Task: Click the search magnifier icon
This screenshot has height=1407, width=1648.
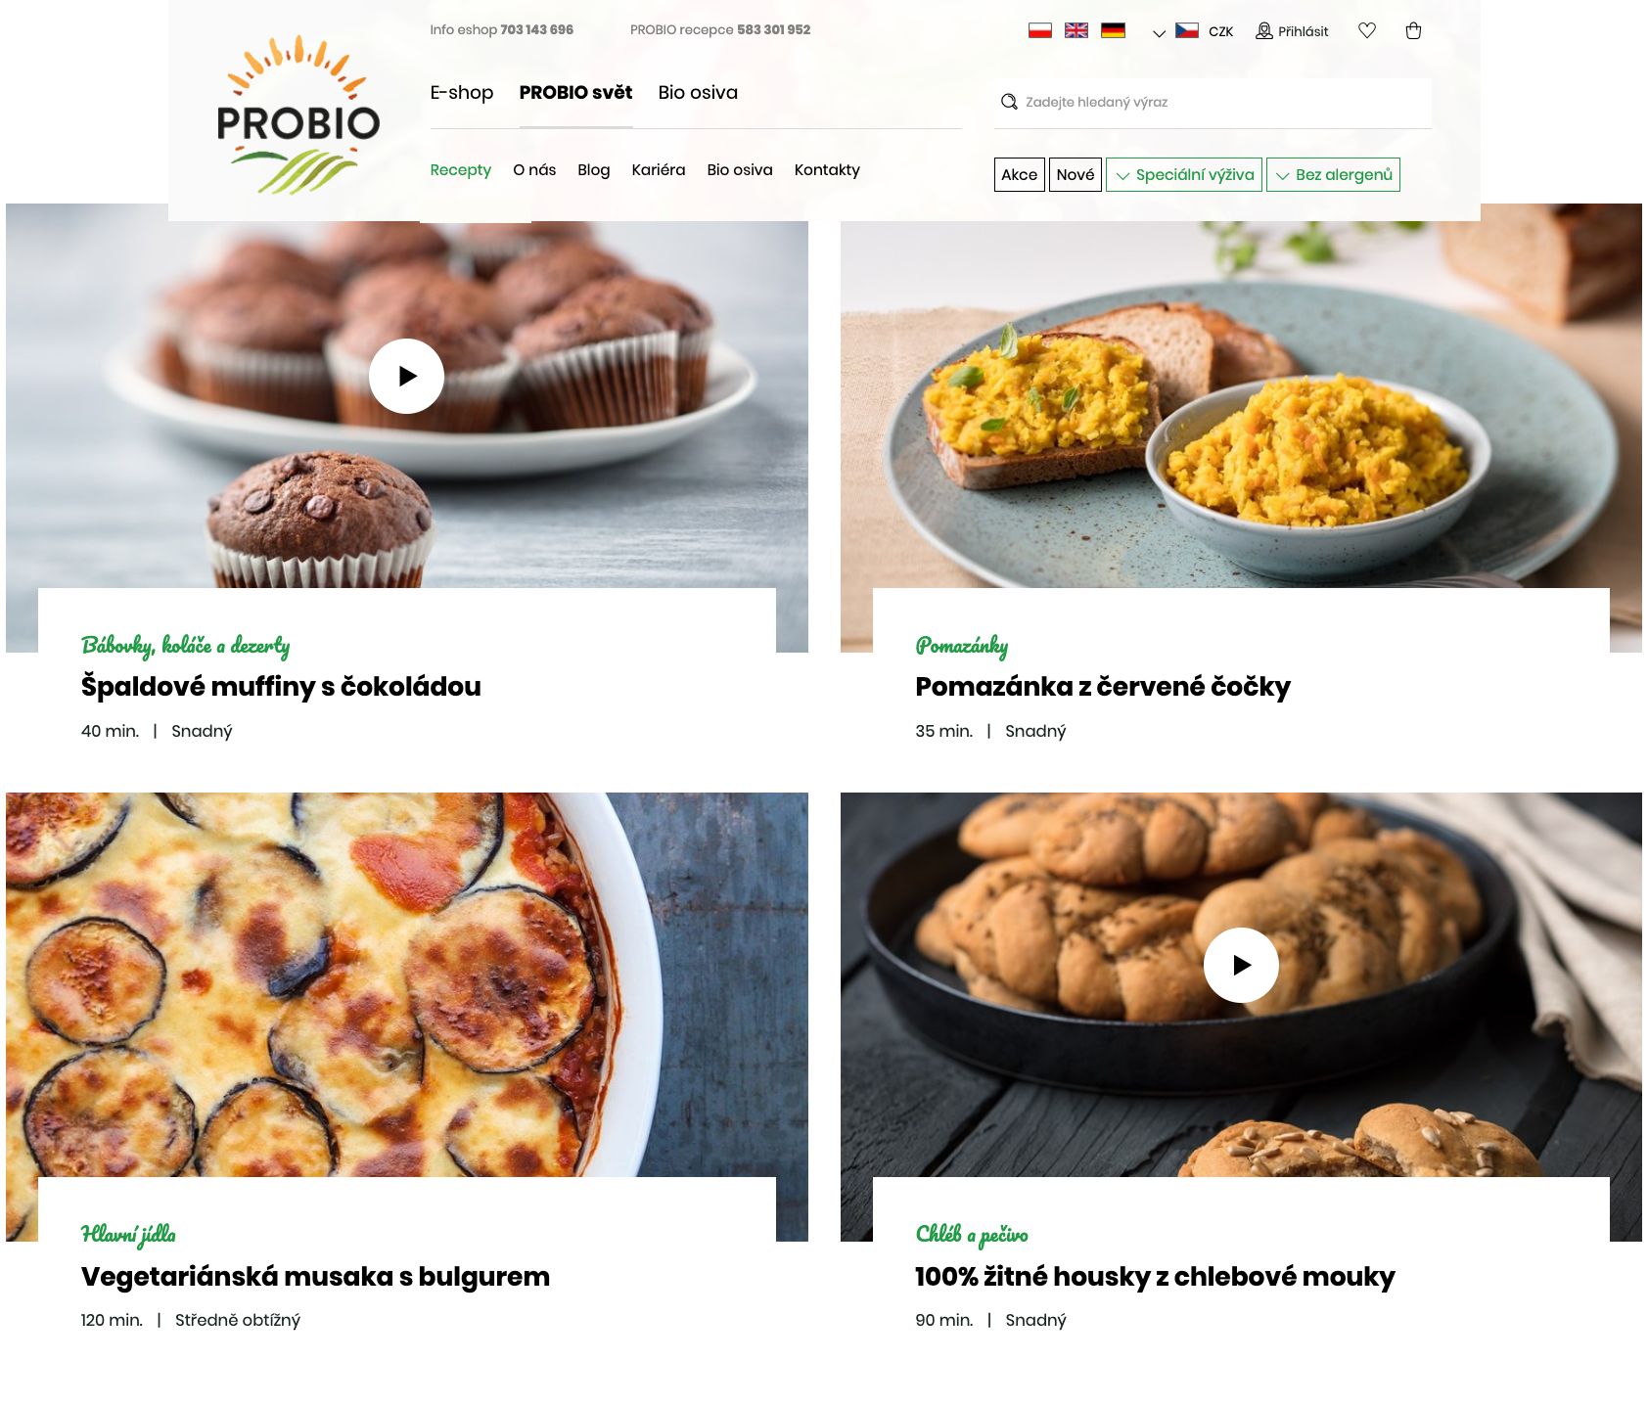Action: point(1009,102)
